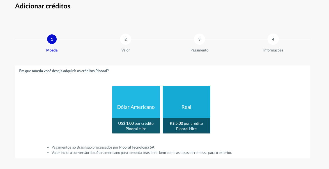The width and height of the screenshot is (329, 169).
Task: Click the note about Pagamentos no Brasil
Action: coord(103,147)
